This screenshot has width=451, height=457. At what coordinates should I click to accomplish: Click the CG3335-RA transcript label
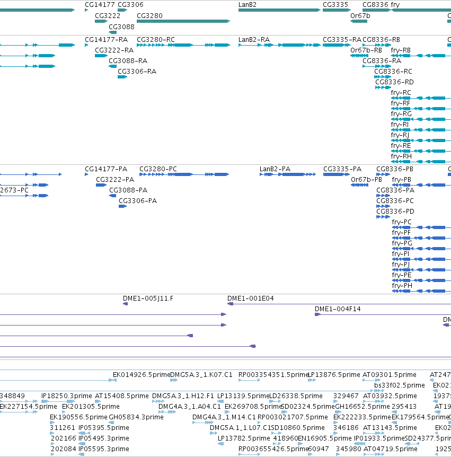coord(342,40)
